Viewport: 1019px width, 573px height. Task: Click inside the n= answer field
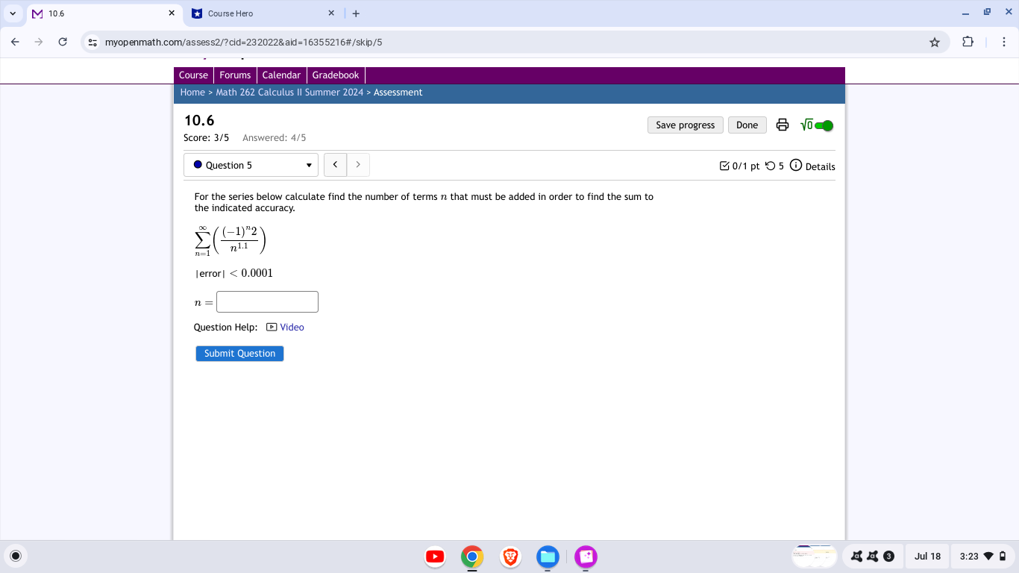pos(266,301)
